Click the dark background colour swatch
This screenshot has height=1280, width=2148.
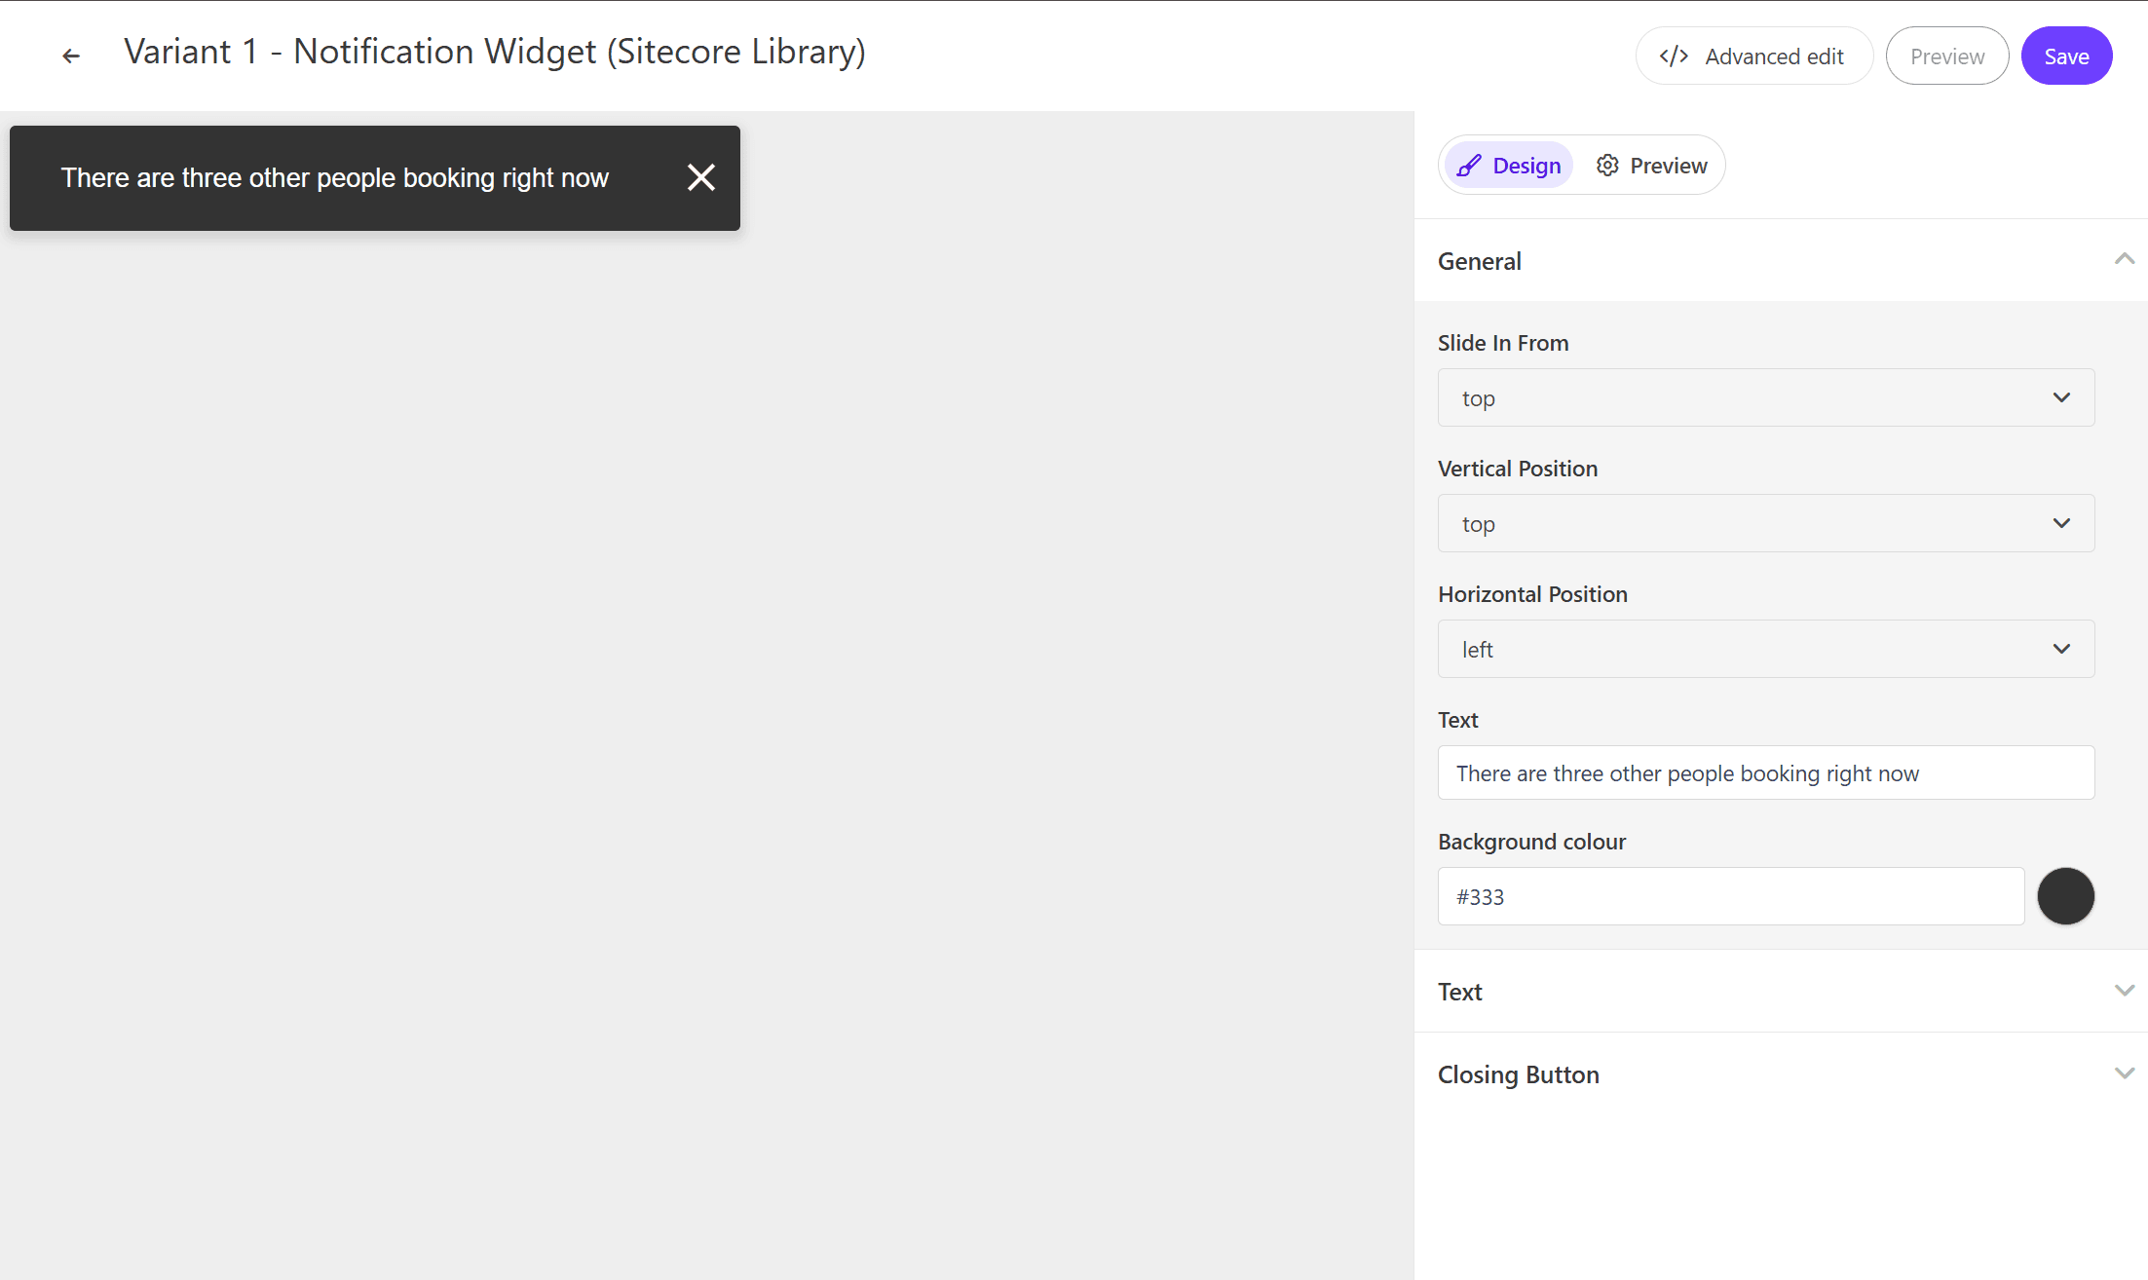(2065, 896)
